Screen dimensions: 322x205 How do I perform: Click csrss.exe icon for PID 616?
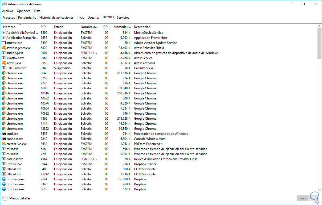[4, 149]
